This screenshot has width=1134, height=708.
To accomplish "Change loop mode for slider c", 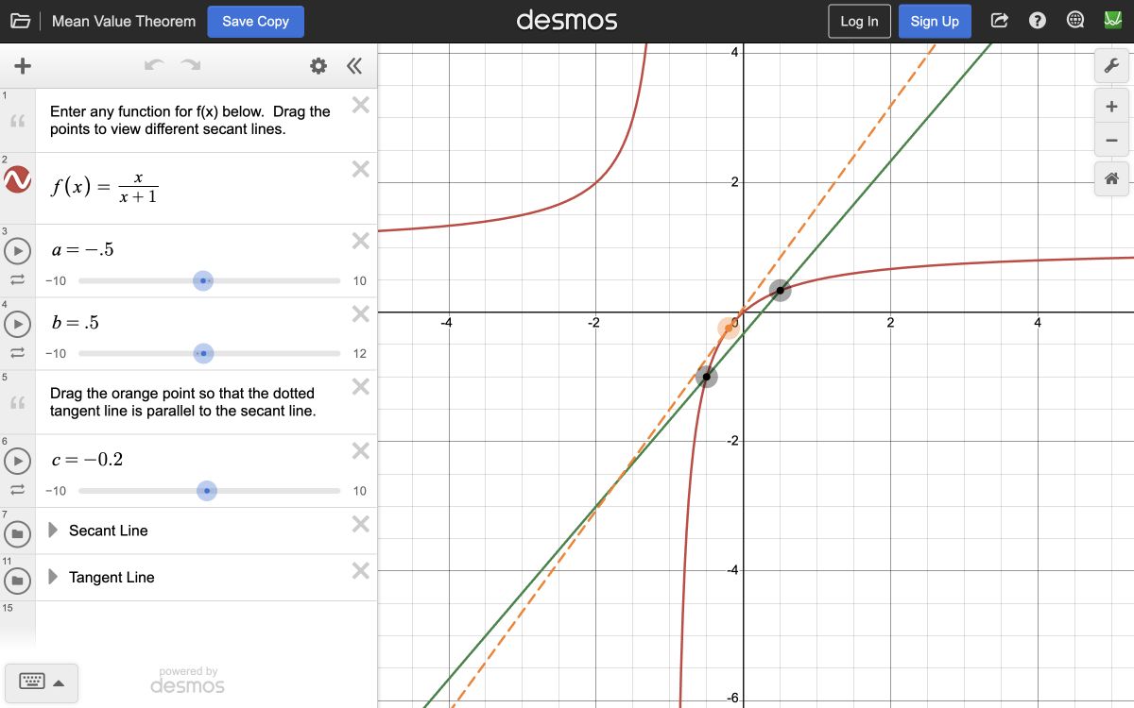I will [18, 490].
